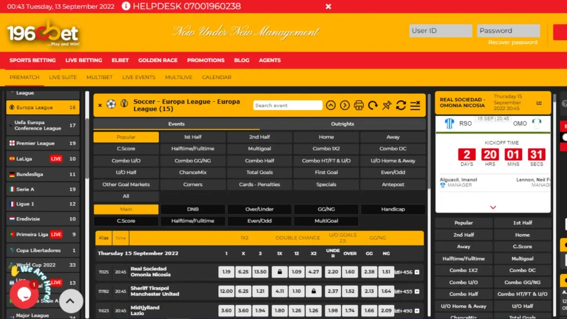567x319 pixels.
Task: Select the 13.50 away odd for Omonia Nicosia
Action: tap(260, 272)
